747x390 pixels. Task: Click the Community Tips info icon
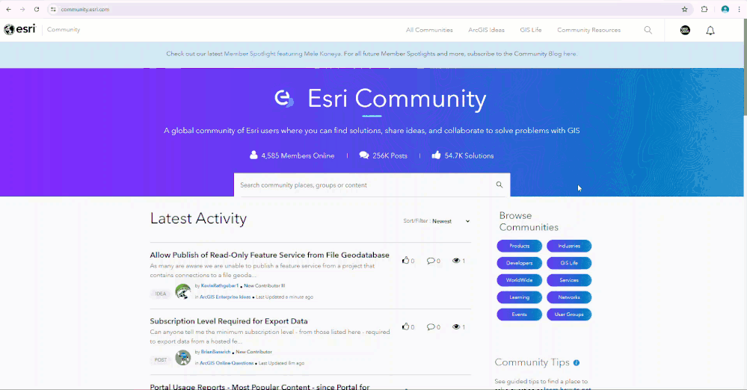click(x=577, y=363)
